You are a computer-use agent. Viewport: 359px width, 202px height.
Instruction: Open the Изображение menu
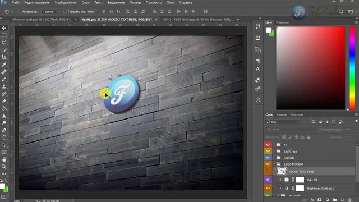click(x=66, y=2)
